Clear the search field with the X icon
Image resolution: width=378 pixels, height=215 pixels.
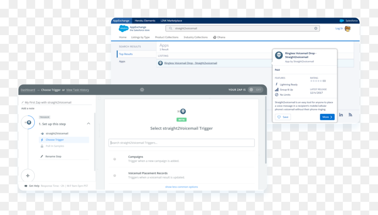(x=316, y=29)
